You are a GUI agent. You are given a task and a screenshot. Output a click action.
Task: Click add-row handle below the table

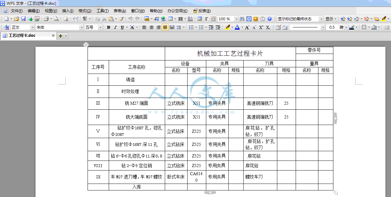tap(210, 193)
